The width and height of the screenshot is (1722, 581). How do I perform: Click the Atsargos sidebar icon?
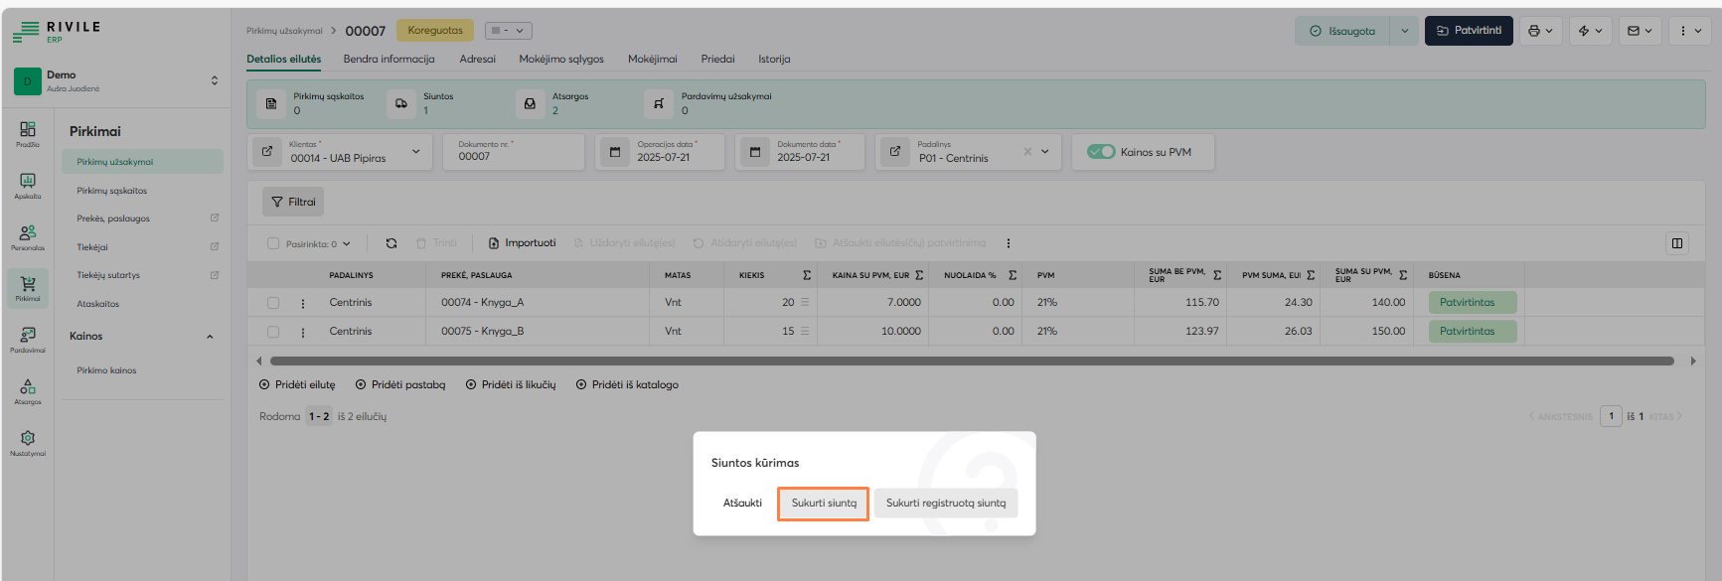[28, 389]
